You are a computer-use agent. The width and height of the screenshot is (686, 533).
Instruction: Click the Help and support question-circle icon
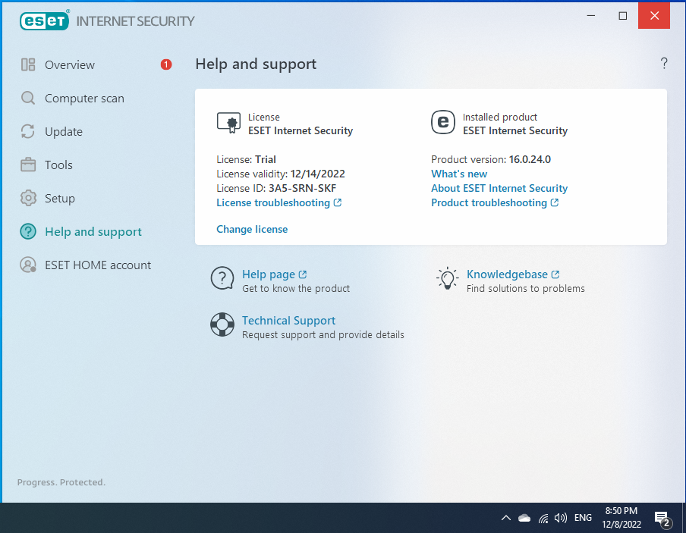[x=28, y=231]
